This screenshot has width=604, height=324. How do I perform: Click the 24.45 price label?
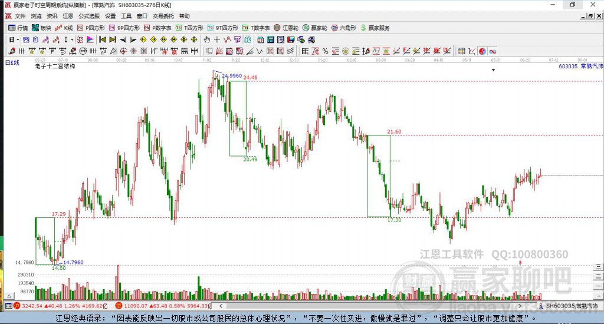(x=250, y=77)
